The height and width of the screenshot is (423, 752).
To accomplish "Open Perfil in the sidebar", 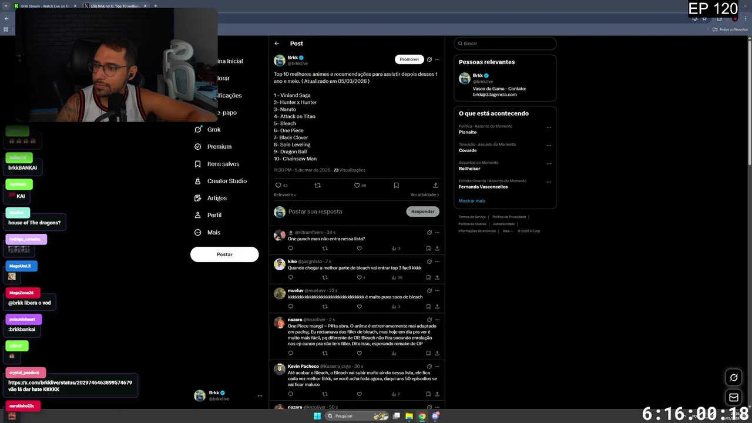I will click(x=208, y=215).
